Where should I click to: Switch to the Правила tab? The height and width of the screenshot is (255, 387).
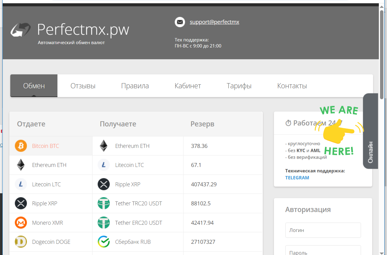tap(135, 86)
